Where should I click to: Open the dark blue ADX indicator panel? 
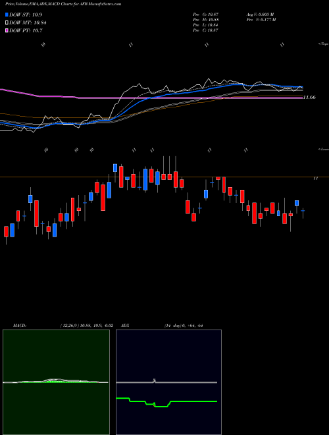[168, 382]
